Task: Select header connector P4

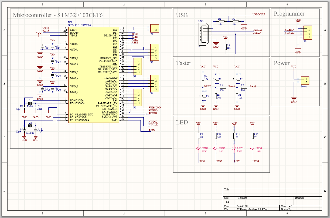Action: pyautogui.click(x=155, y=83)
